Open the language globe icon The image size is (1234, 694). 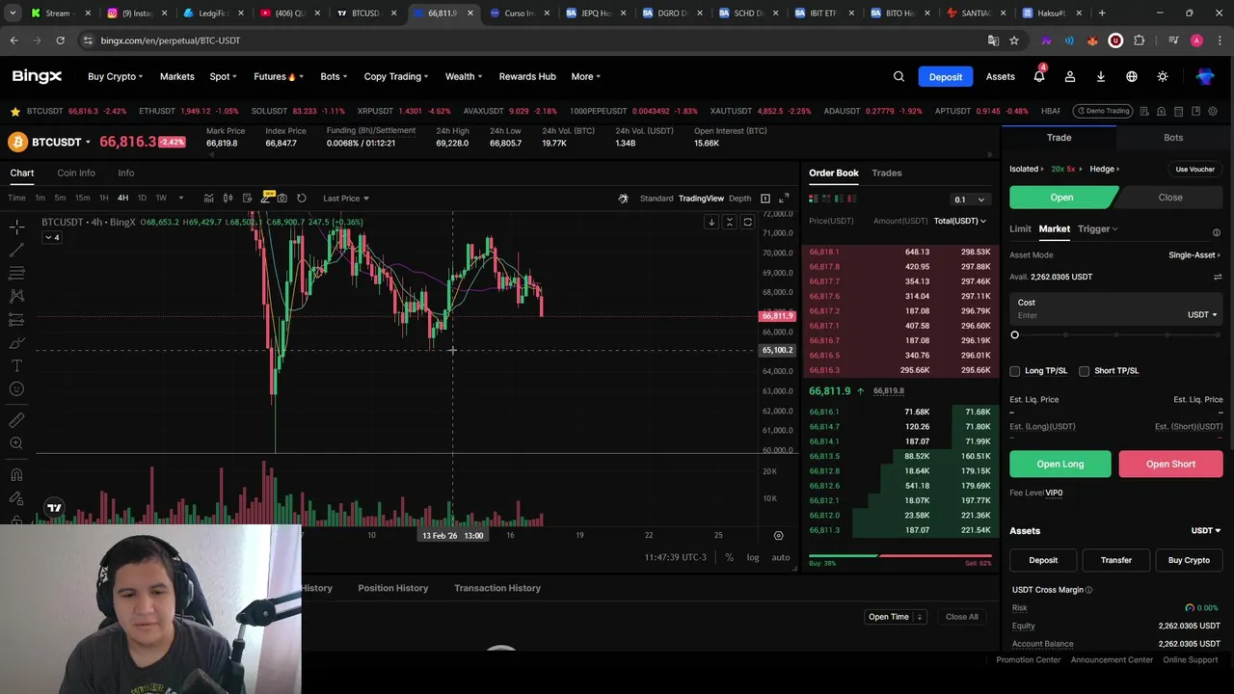click(x=1132, y=77)
